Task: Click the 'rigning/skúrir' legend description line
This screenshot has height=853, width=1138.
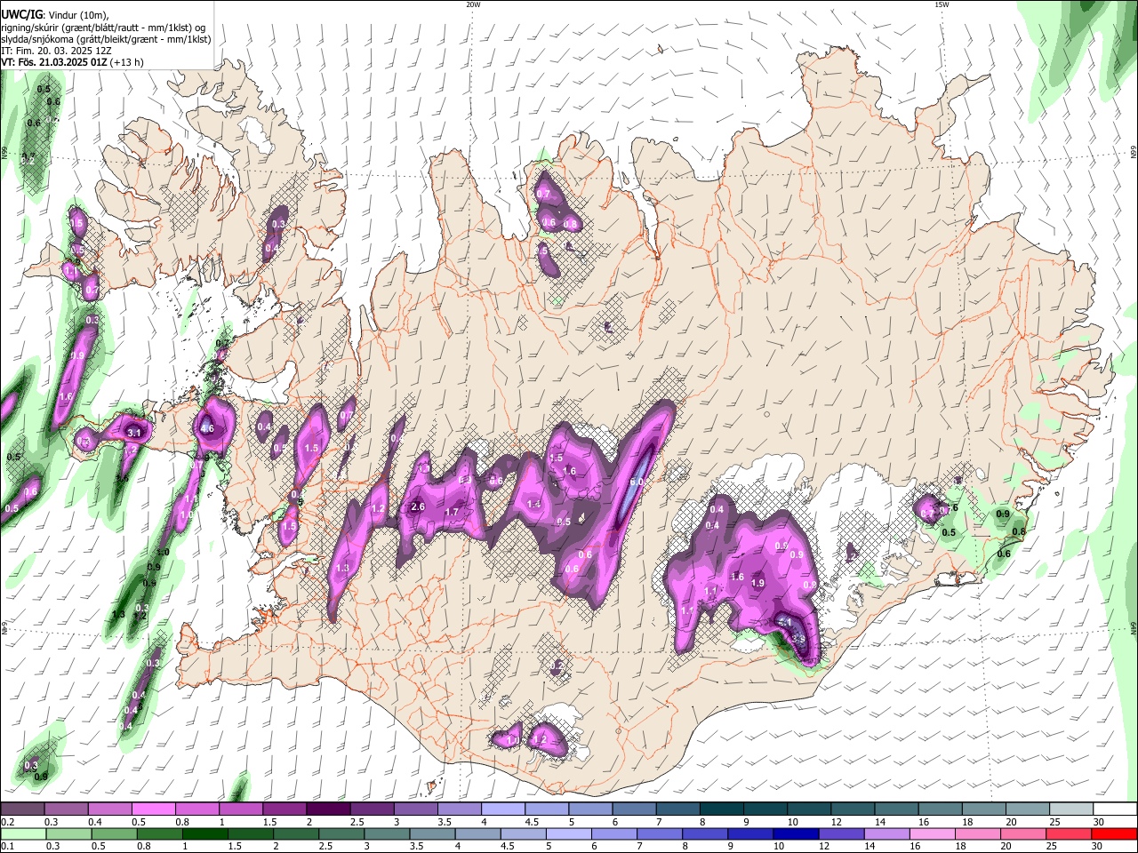Action: pyautogui.click(x=103, y=28)
